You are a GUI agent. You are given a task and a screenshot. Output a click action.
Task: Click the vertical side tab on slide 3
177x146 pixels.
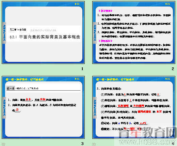pos(4,108)
